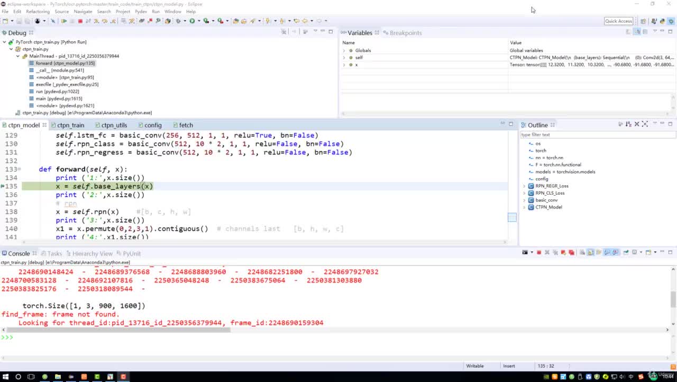Switch to ctpn_train editor tab

coord(70,125)
